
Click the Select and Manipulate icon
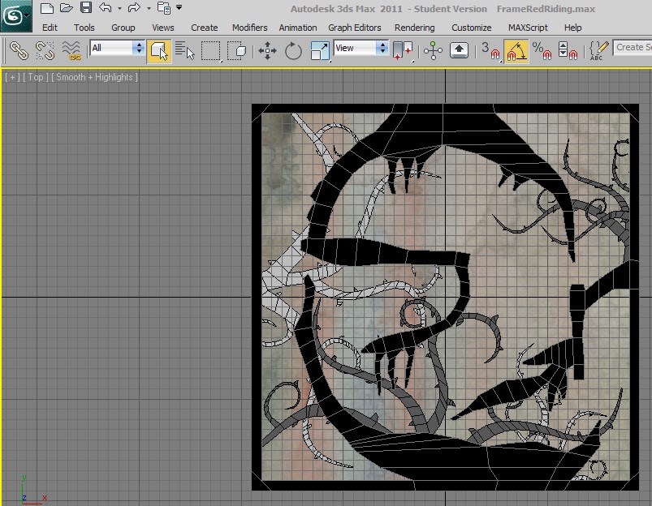(433, 51)
